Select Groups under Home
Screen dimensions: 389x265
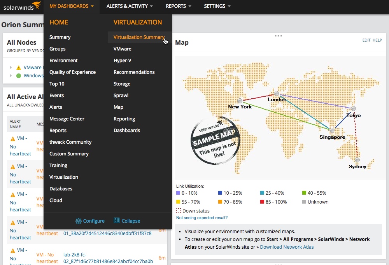[57, 49]
